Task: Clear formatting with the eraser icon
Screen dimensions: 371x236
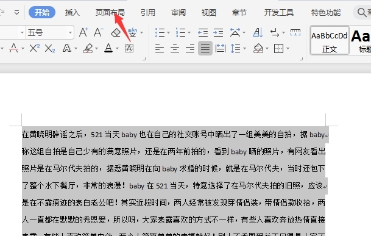Action: coord(116,32)
